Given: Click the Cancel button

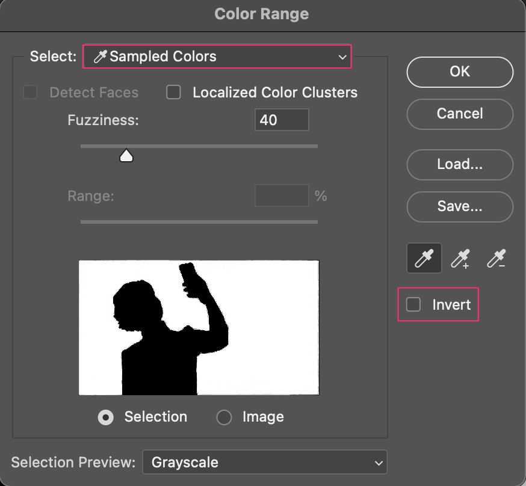Looking at the screenshot, I should click(x=460, y=114).
